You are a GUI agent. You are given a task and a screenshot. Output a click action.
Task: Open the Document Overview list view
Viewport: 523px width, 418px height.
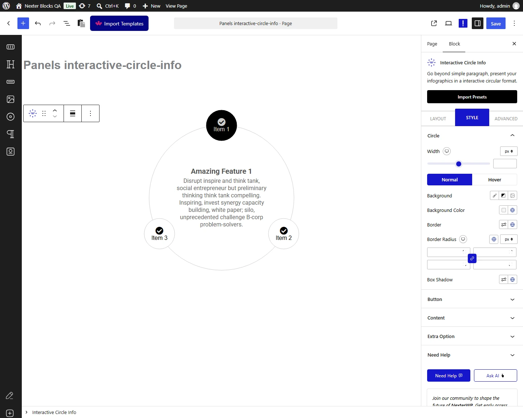67,23
